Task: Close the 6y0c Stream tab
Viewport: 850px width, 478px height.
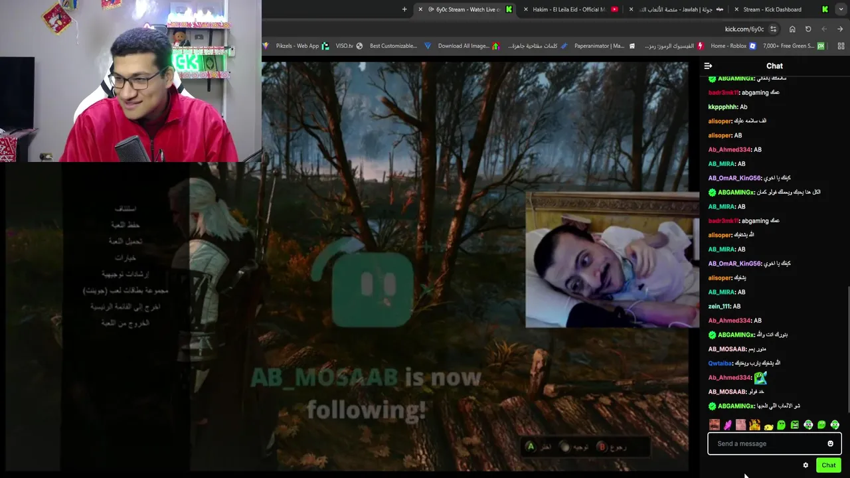Action: tap(420, 9)
